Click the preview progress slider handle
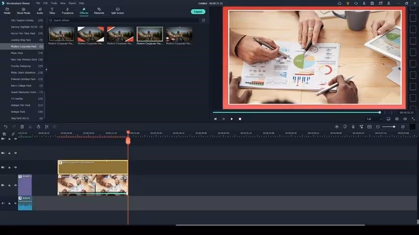The image size is (419, 235). pyautogui.click(x=380, y=112)
